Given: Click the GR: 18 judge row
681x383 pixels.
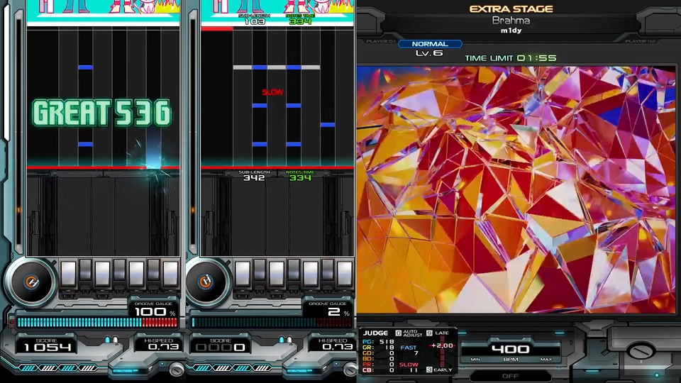Looking at the screenshot, I should pyautogui.click(x=378, y=348).
